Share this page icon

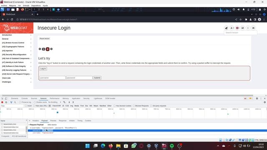[x=236, y=20]
